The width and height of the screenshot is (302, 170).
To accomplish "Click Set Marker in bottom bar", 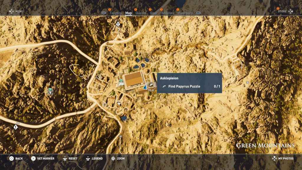I will point(43,158).
